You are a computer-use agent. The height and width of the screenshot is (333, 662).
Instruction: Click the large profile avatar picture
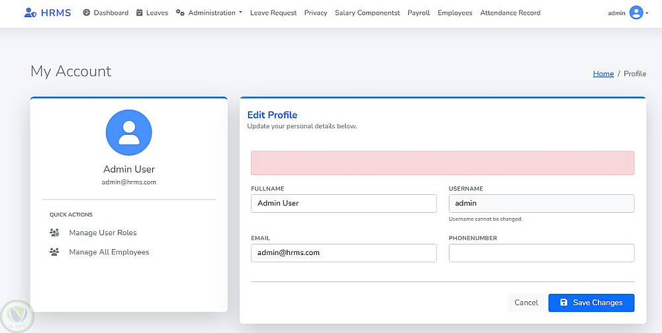pos(129,133)
